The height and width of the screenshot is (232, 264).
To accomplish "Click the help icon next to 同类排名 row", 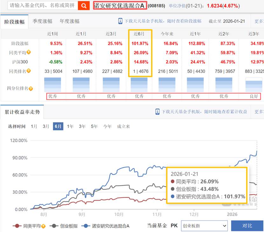I will pyautogui.click(x=29, y=71).
